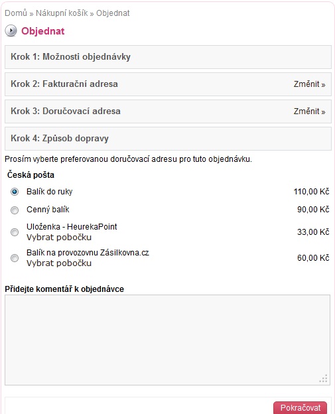Viewport: 335px width, 414px height.
Task: Select the Cenný balík radio option
Action: click(x=15, y=210)
